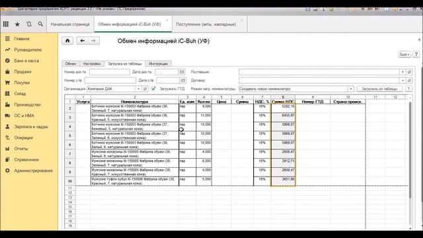Expand the Договор dropdown
Viewport: 423px width, 238px height.
point(403,81)
